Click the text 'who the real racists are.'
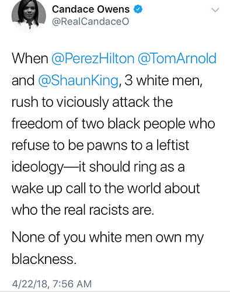This screenshot has width=230, height=292. click(83, 210)
